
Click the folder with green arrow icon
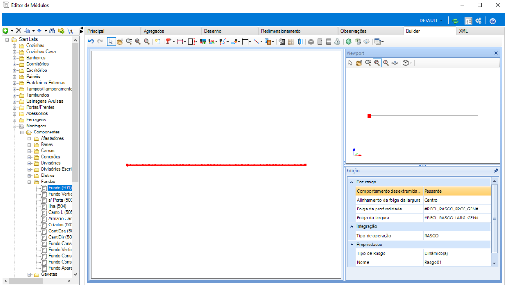point(61,31)
